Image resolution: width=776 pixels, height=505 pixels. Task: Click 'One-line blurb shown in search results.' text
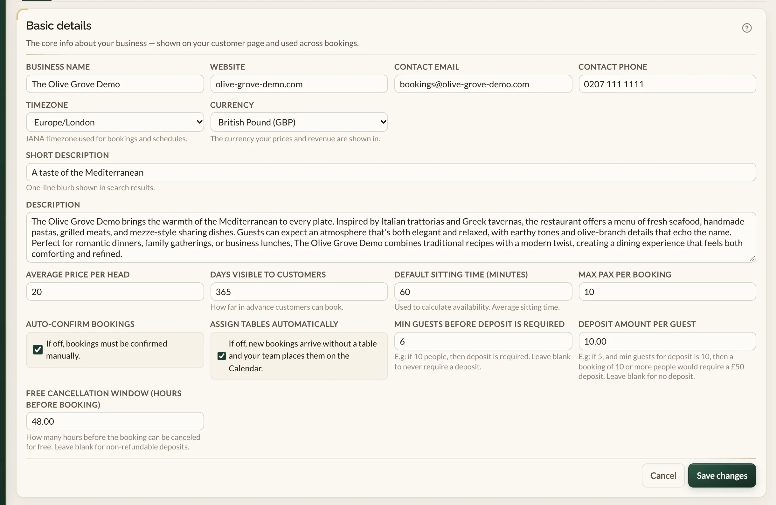pyautogui.click(x=90, y=188)
